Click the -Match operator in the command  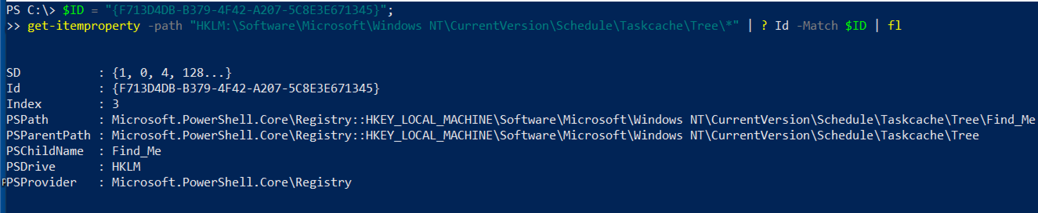817,26
